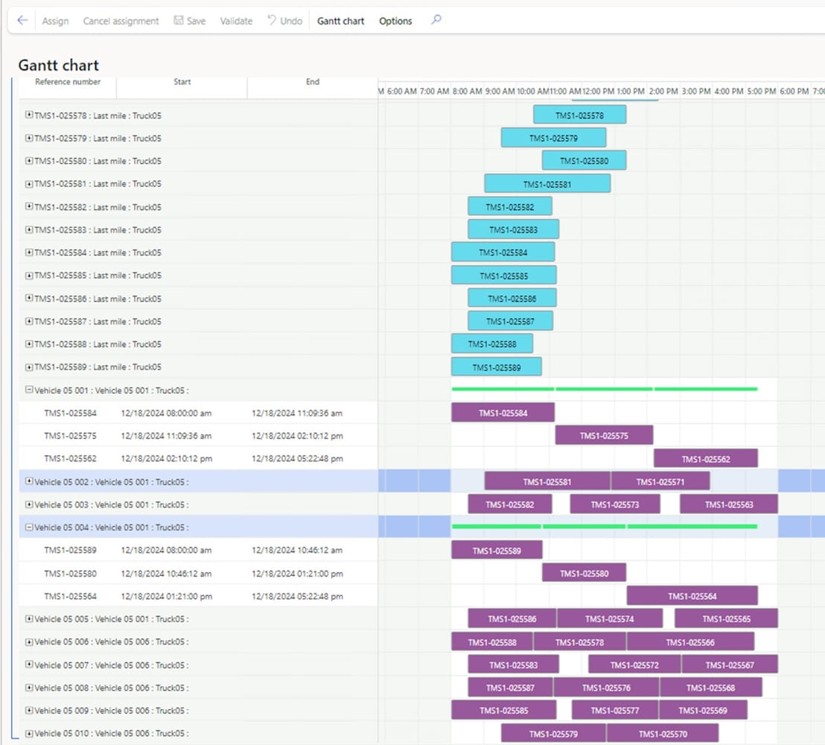The height and width of the screenshot is (745, 825).
Task: Expand the TMS1-025589 Last mile row
Action: pyautogui.click(x=29, y=367)
